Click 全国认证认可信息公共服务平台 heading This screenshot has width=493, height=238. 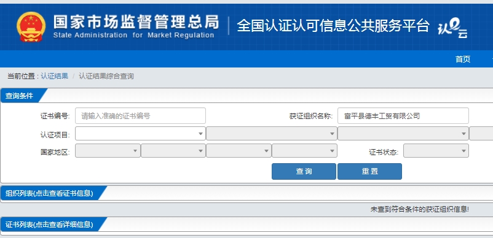pyautogui.click(x=333, y=26)
